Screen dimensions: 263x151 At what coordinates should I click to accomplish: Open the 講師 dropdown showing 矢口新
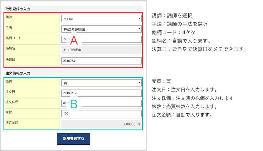[x=101, y=19]
